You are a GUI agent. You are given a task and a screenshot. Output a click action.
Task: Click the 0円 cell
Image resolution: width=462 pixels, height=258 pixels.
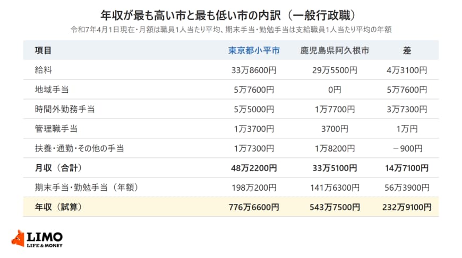pos(335,90)
